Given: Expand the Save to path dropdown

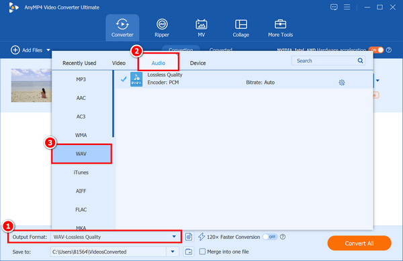Looking at the screenshot, I should [x=173, y=252].
